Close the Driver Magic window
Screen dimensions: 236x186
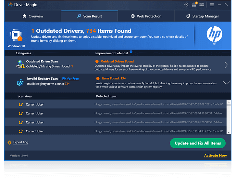(226, 5)
